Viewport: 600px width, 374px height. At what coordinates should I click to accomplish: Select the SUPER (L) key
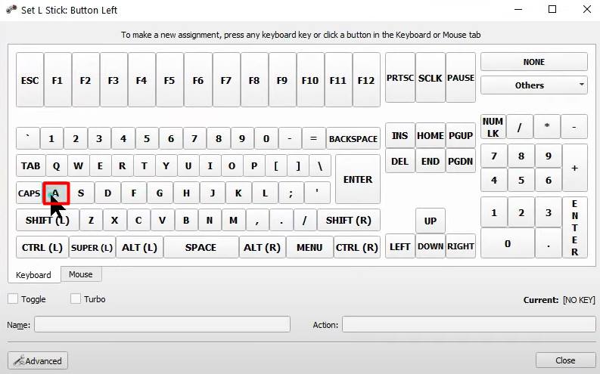[x=92, y=248]
